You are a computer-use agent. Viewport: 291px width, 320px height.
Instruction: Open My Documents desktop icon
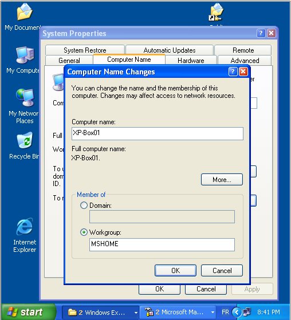pyautogui.click(x=24, y=12)
